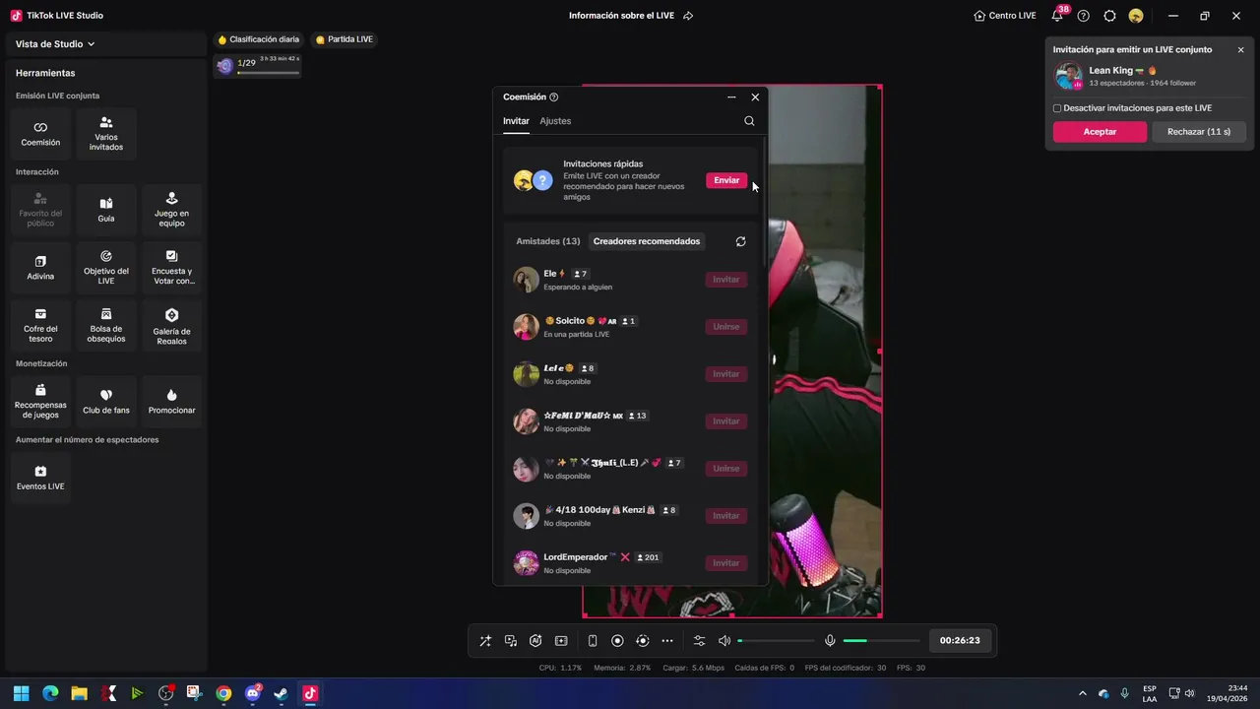The height and width of the screenshot is (709, 1260).
Task: Reject the joint LIVE invitation
Action: coord(1199,132)
